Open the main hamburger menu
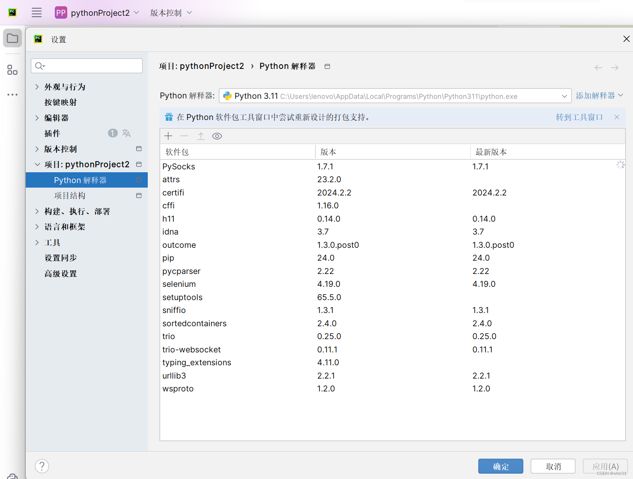 [x=37, y=12]
